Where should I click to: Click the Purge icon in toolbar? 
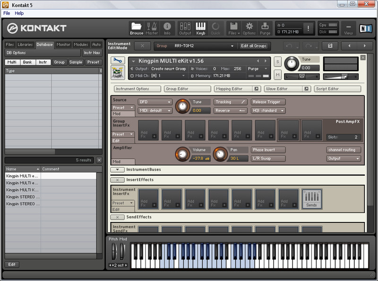click(265, 28)
